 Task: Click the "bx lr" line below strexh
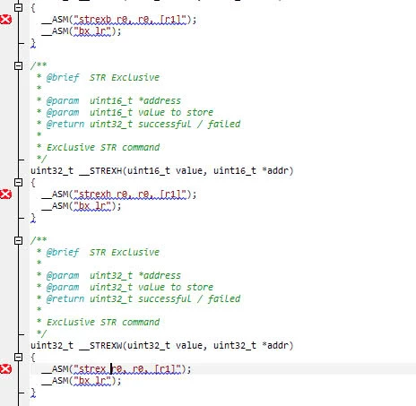click(x=82, y=206)
